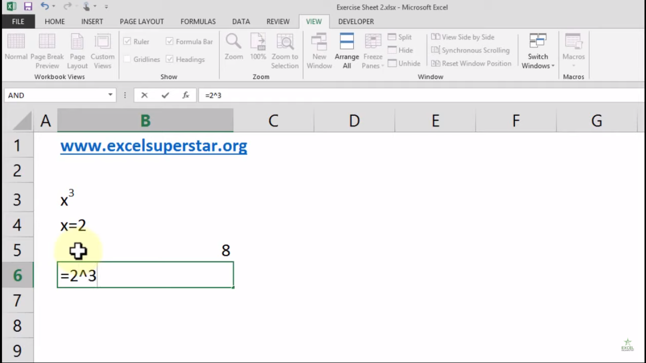Select column E header
The width and height of the screenshot is (646, 363).
pyautogui.click(x=435, y=121)
